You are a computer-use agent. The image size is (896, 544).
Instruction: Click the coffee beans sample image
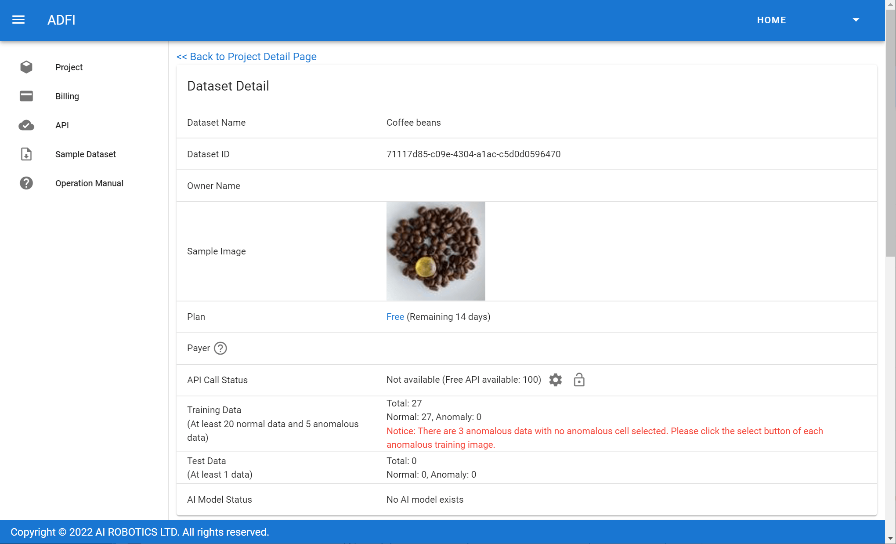tap(436, 251)
